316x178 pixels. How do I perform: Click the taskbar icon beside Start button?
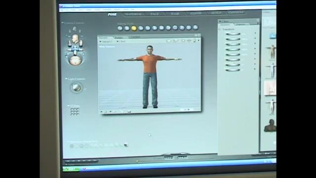84,169
